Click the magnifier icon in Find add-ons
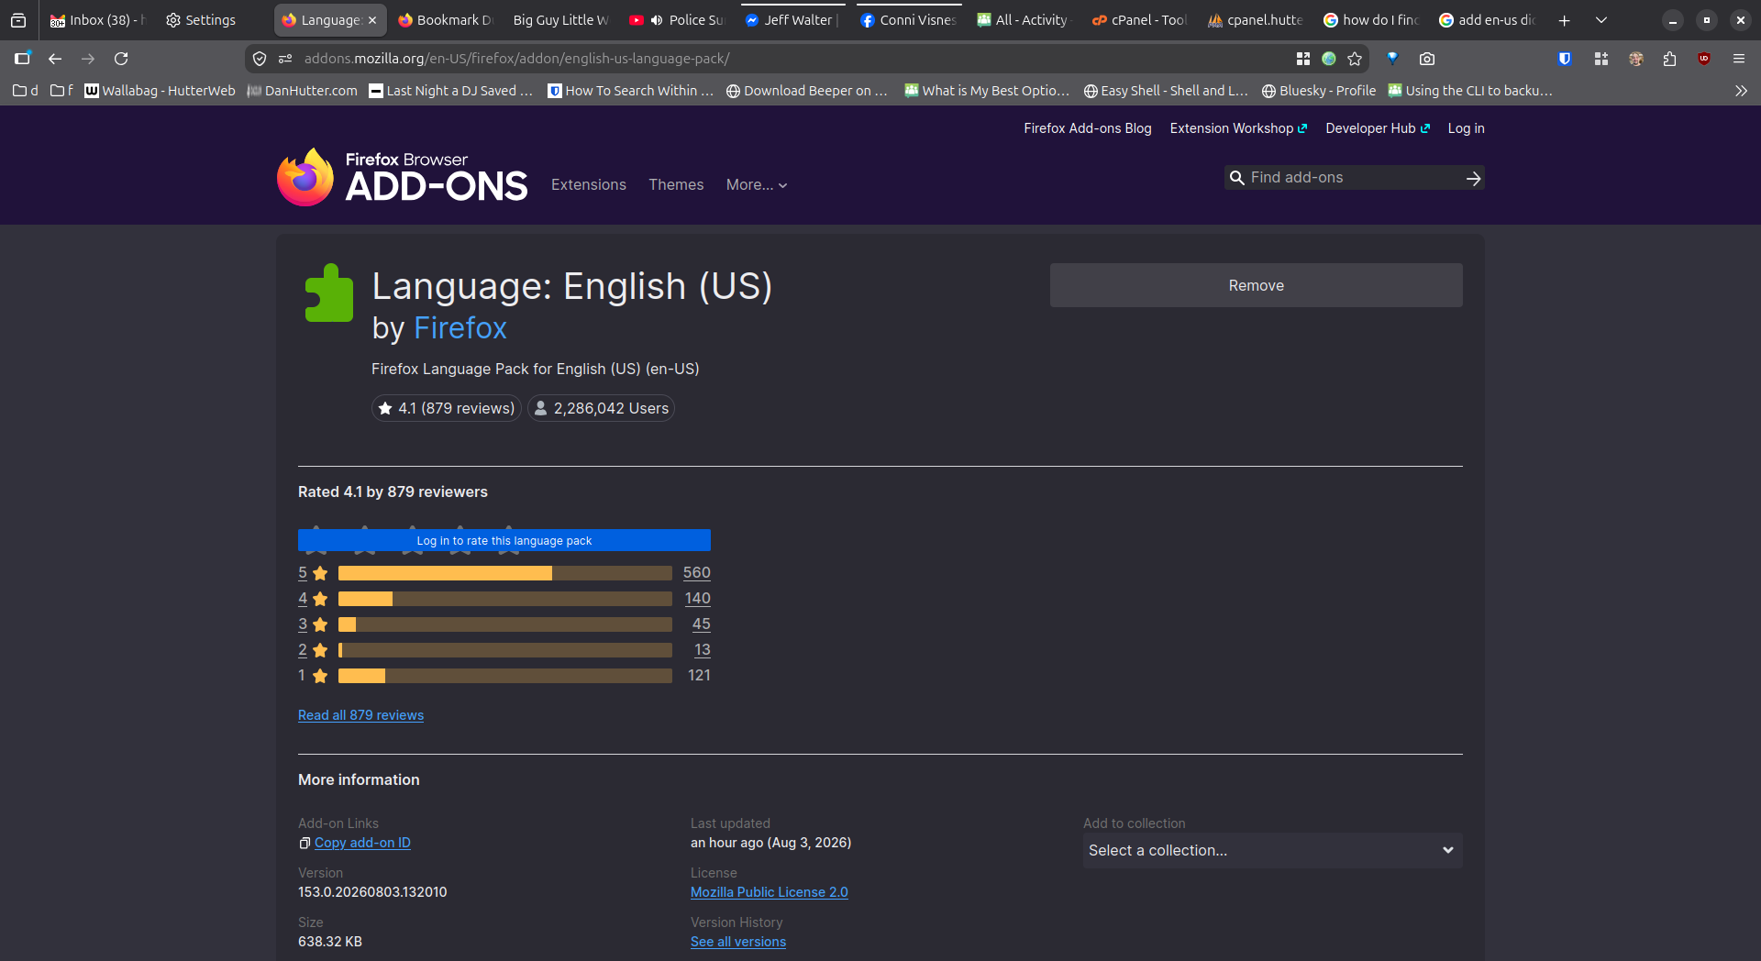 (1237, 178)
